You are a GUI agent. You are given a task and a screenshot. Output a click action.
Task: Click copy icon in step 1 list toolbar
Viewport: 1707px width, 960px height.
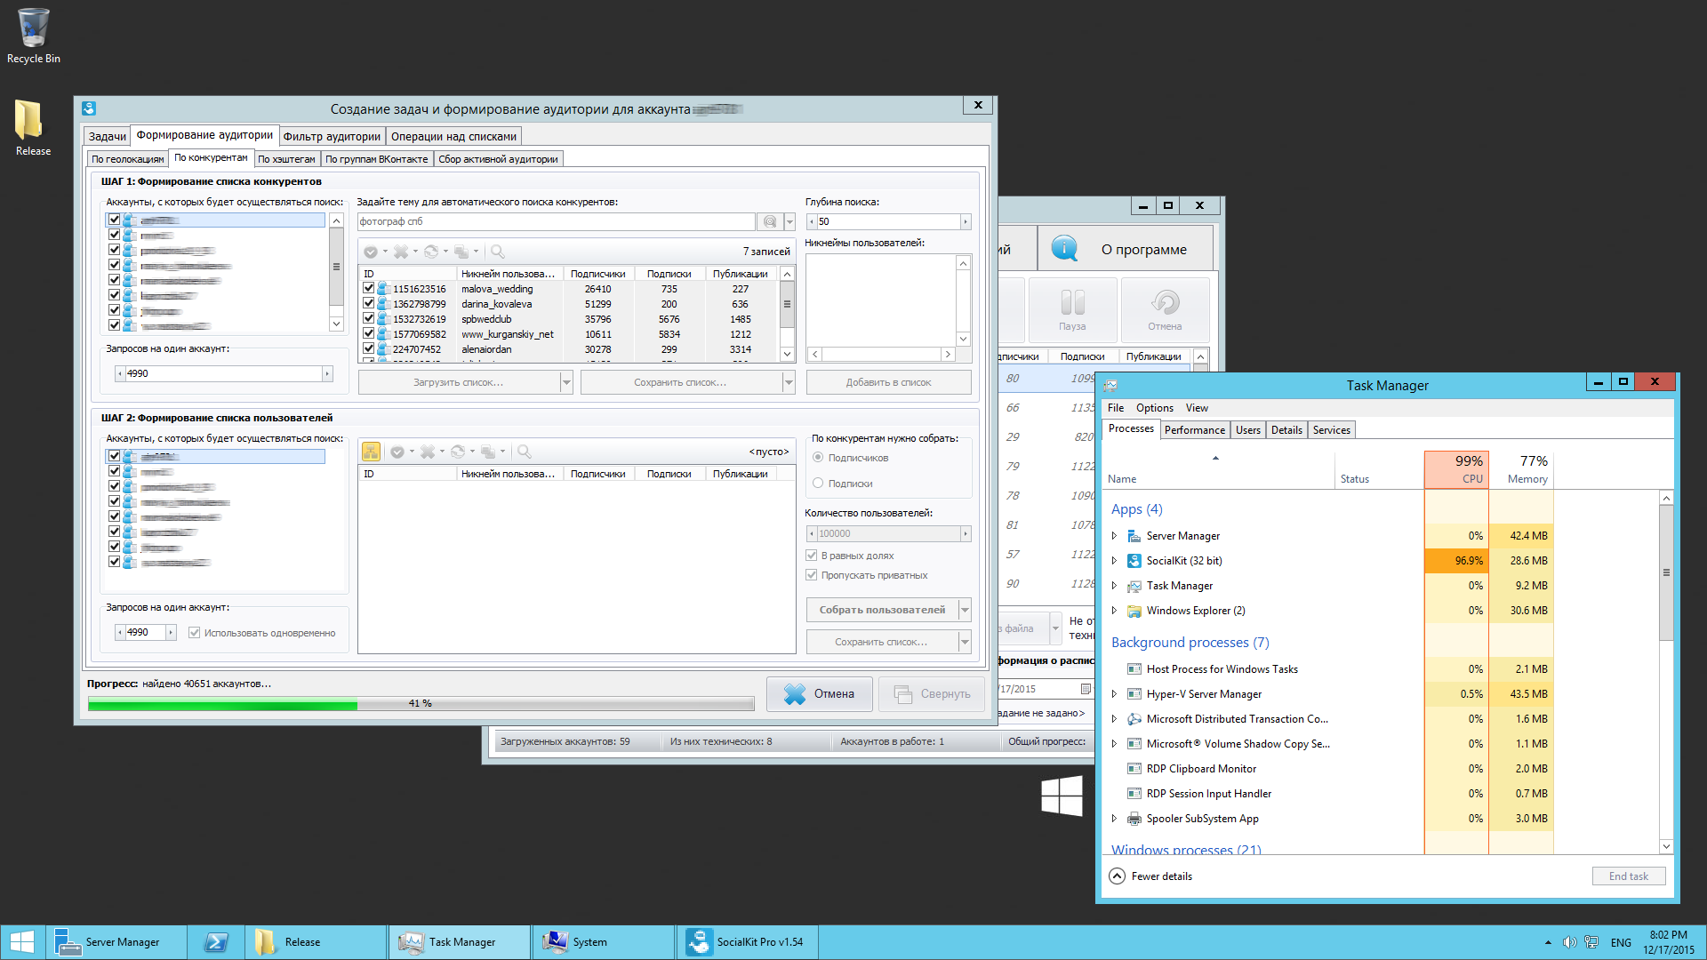click(461, 252)
